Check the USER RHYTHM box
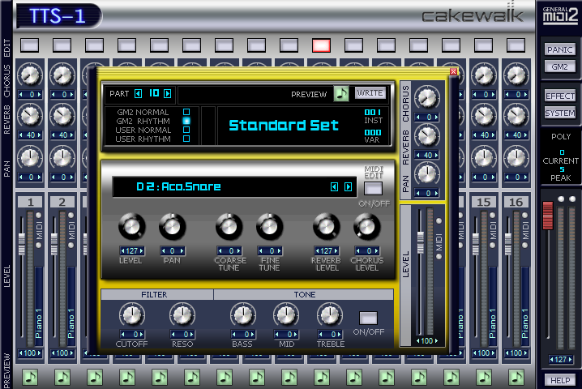The width and height of the screenshot is (582, 389). coord(186,139)
